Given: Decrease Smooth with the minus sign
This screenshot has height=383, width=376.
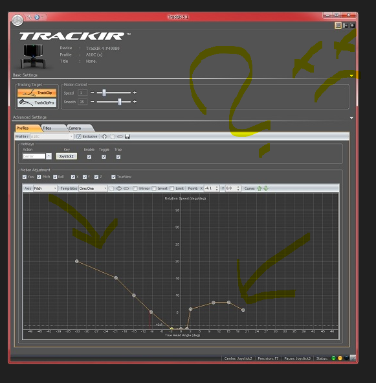Looking at the screenshot, I should pos(93,101).
